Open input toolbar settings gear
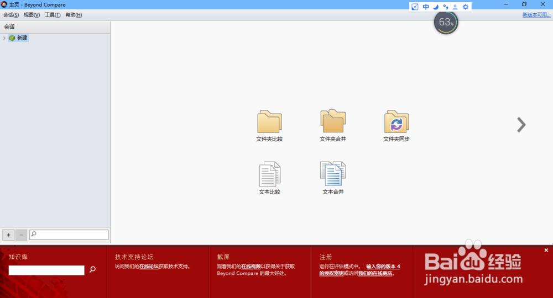This screenshot has width=553, height=298. pos(466,7)
